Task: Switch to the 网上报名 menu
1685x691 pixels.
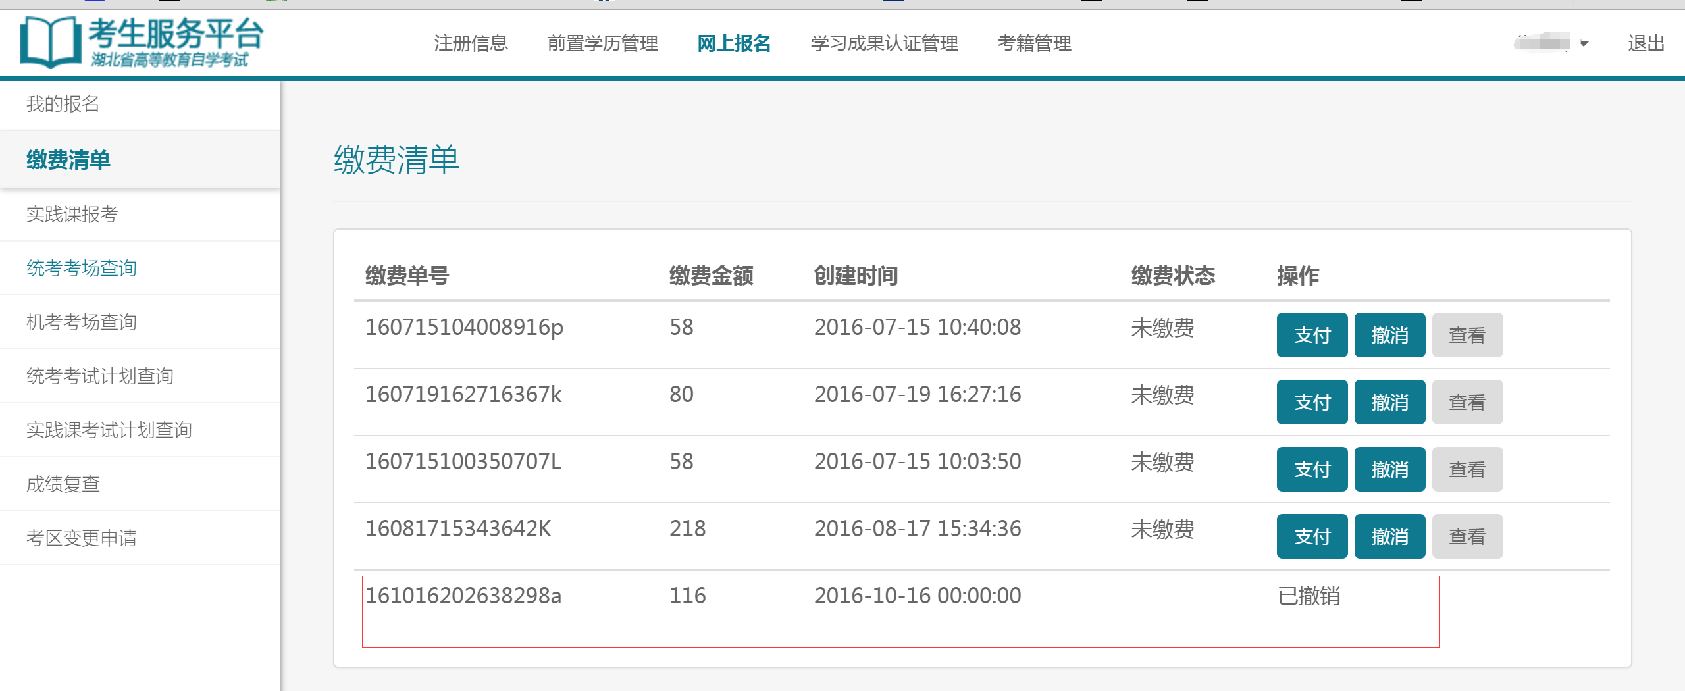Action: point(734,43)
